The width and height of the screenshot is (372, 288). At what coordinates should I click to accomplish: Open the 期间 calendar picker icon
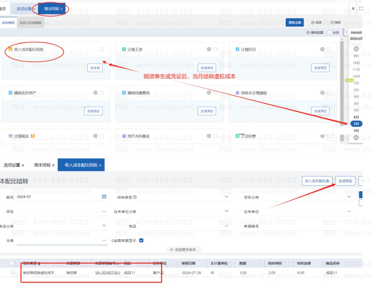pyautogui.click(x=104, y=197)
